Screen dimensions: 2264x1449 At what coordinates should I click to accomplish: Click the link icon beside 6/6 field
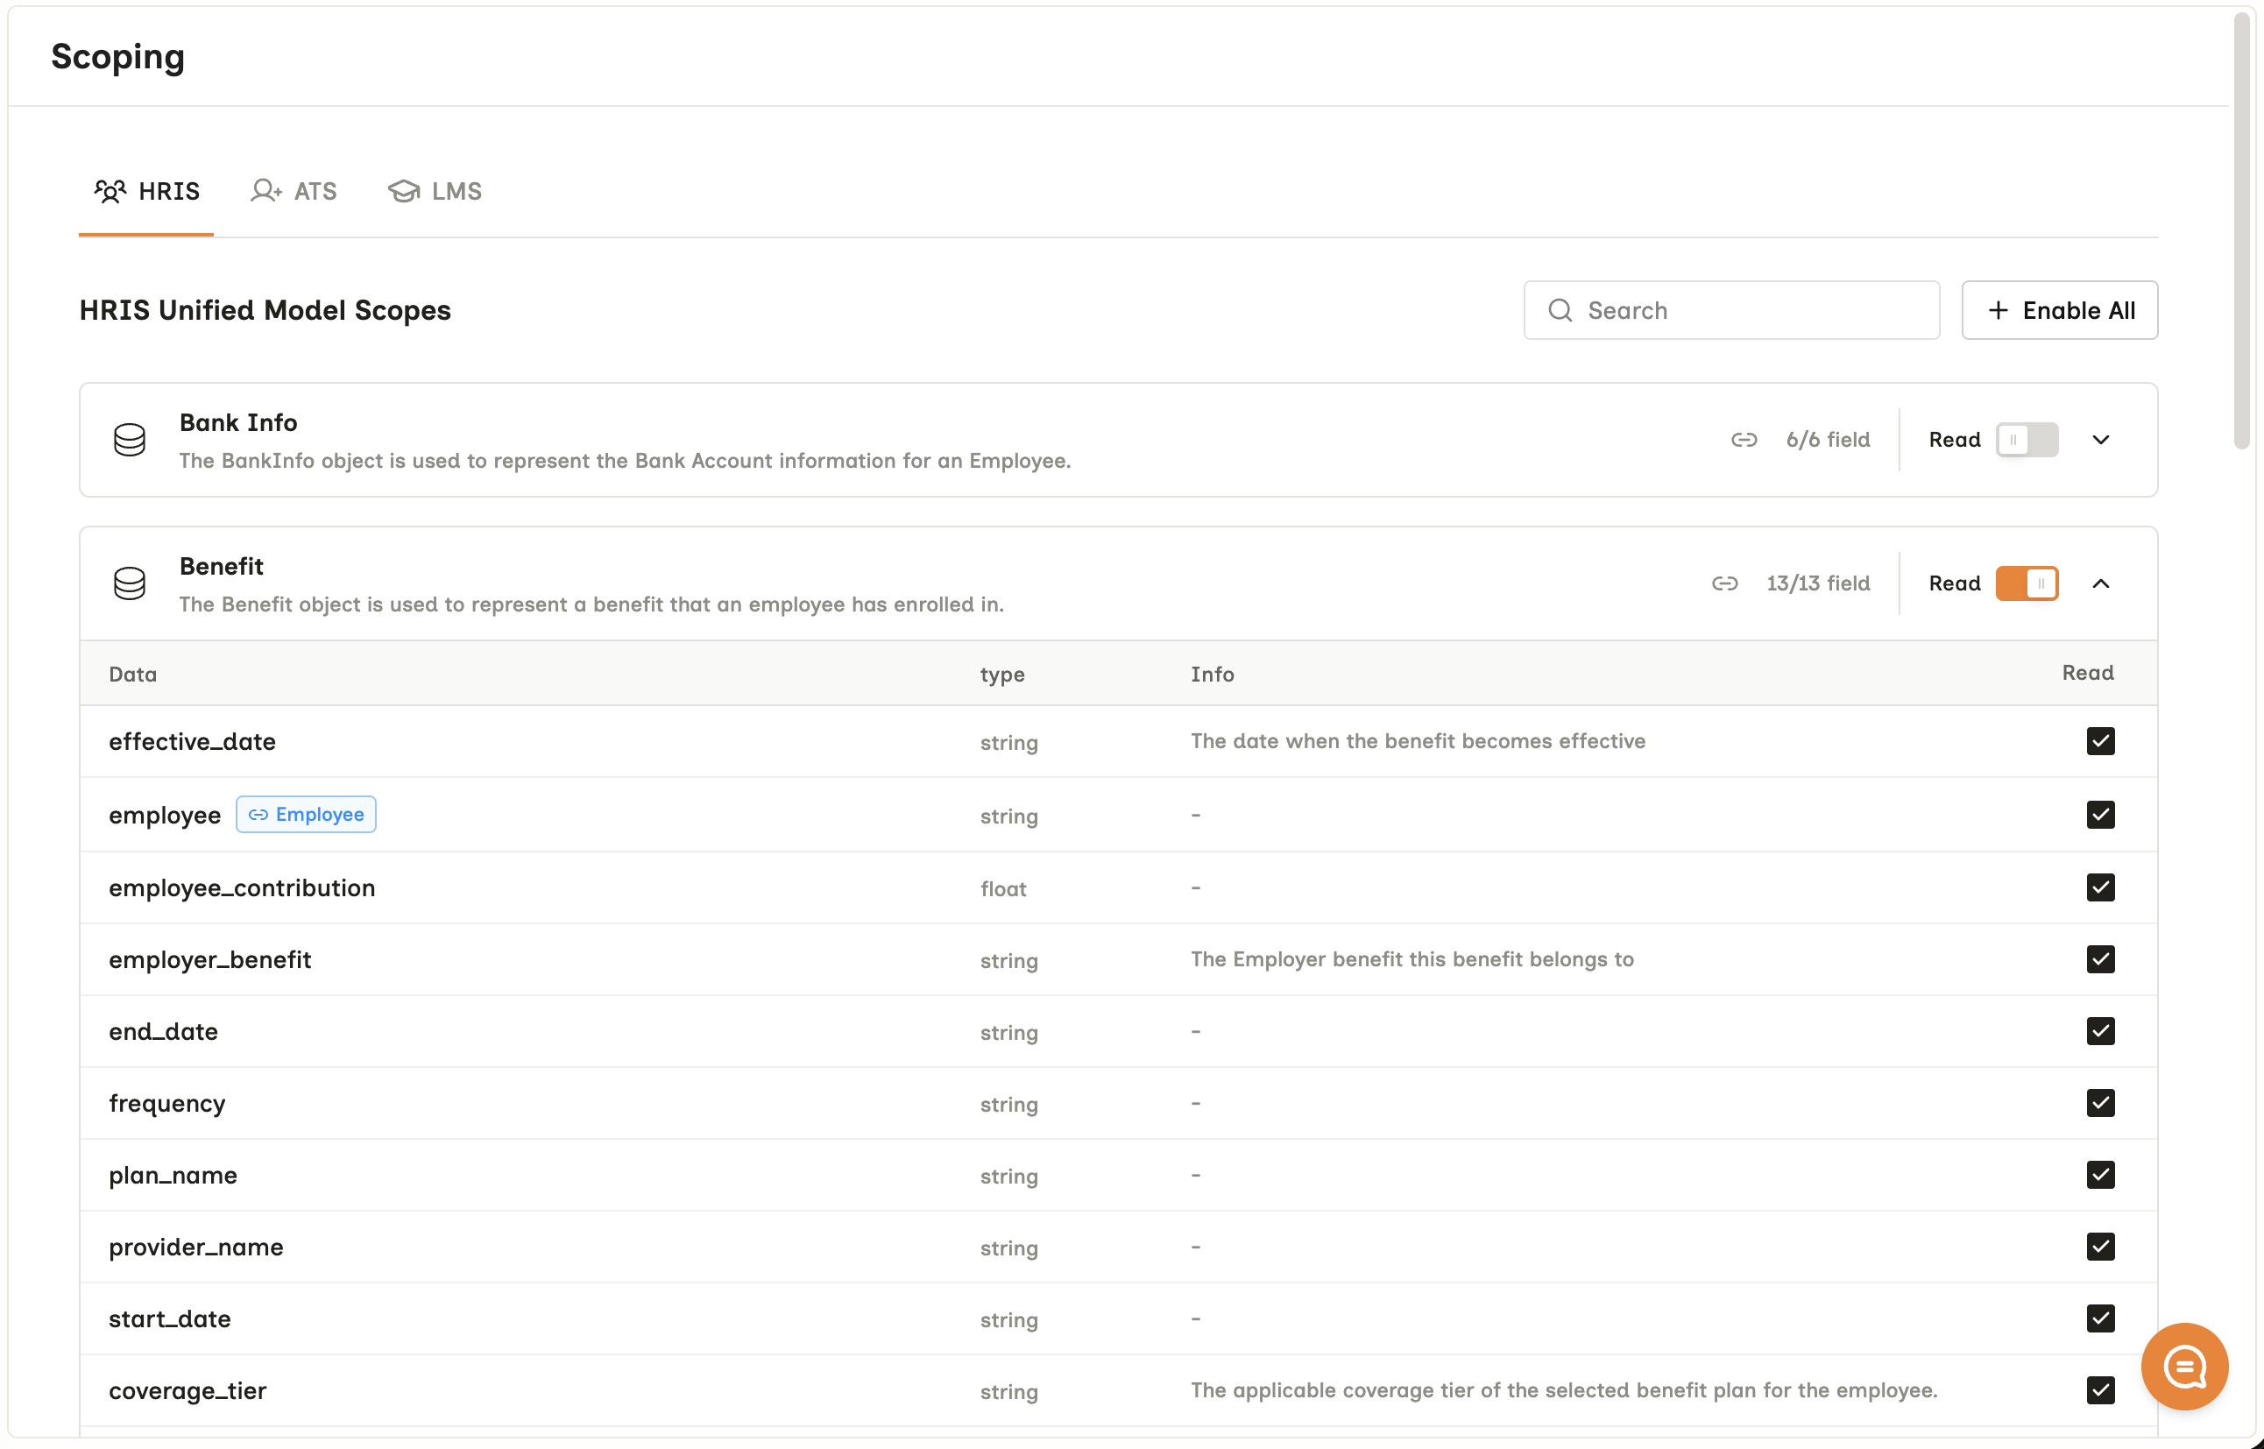pos(1744,440)
